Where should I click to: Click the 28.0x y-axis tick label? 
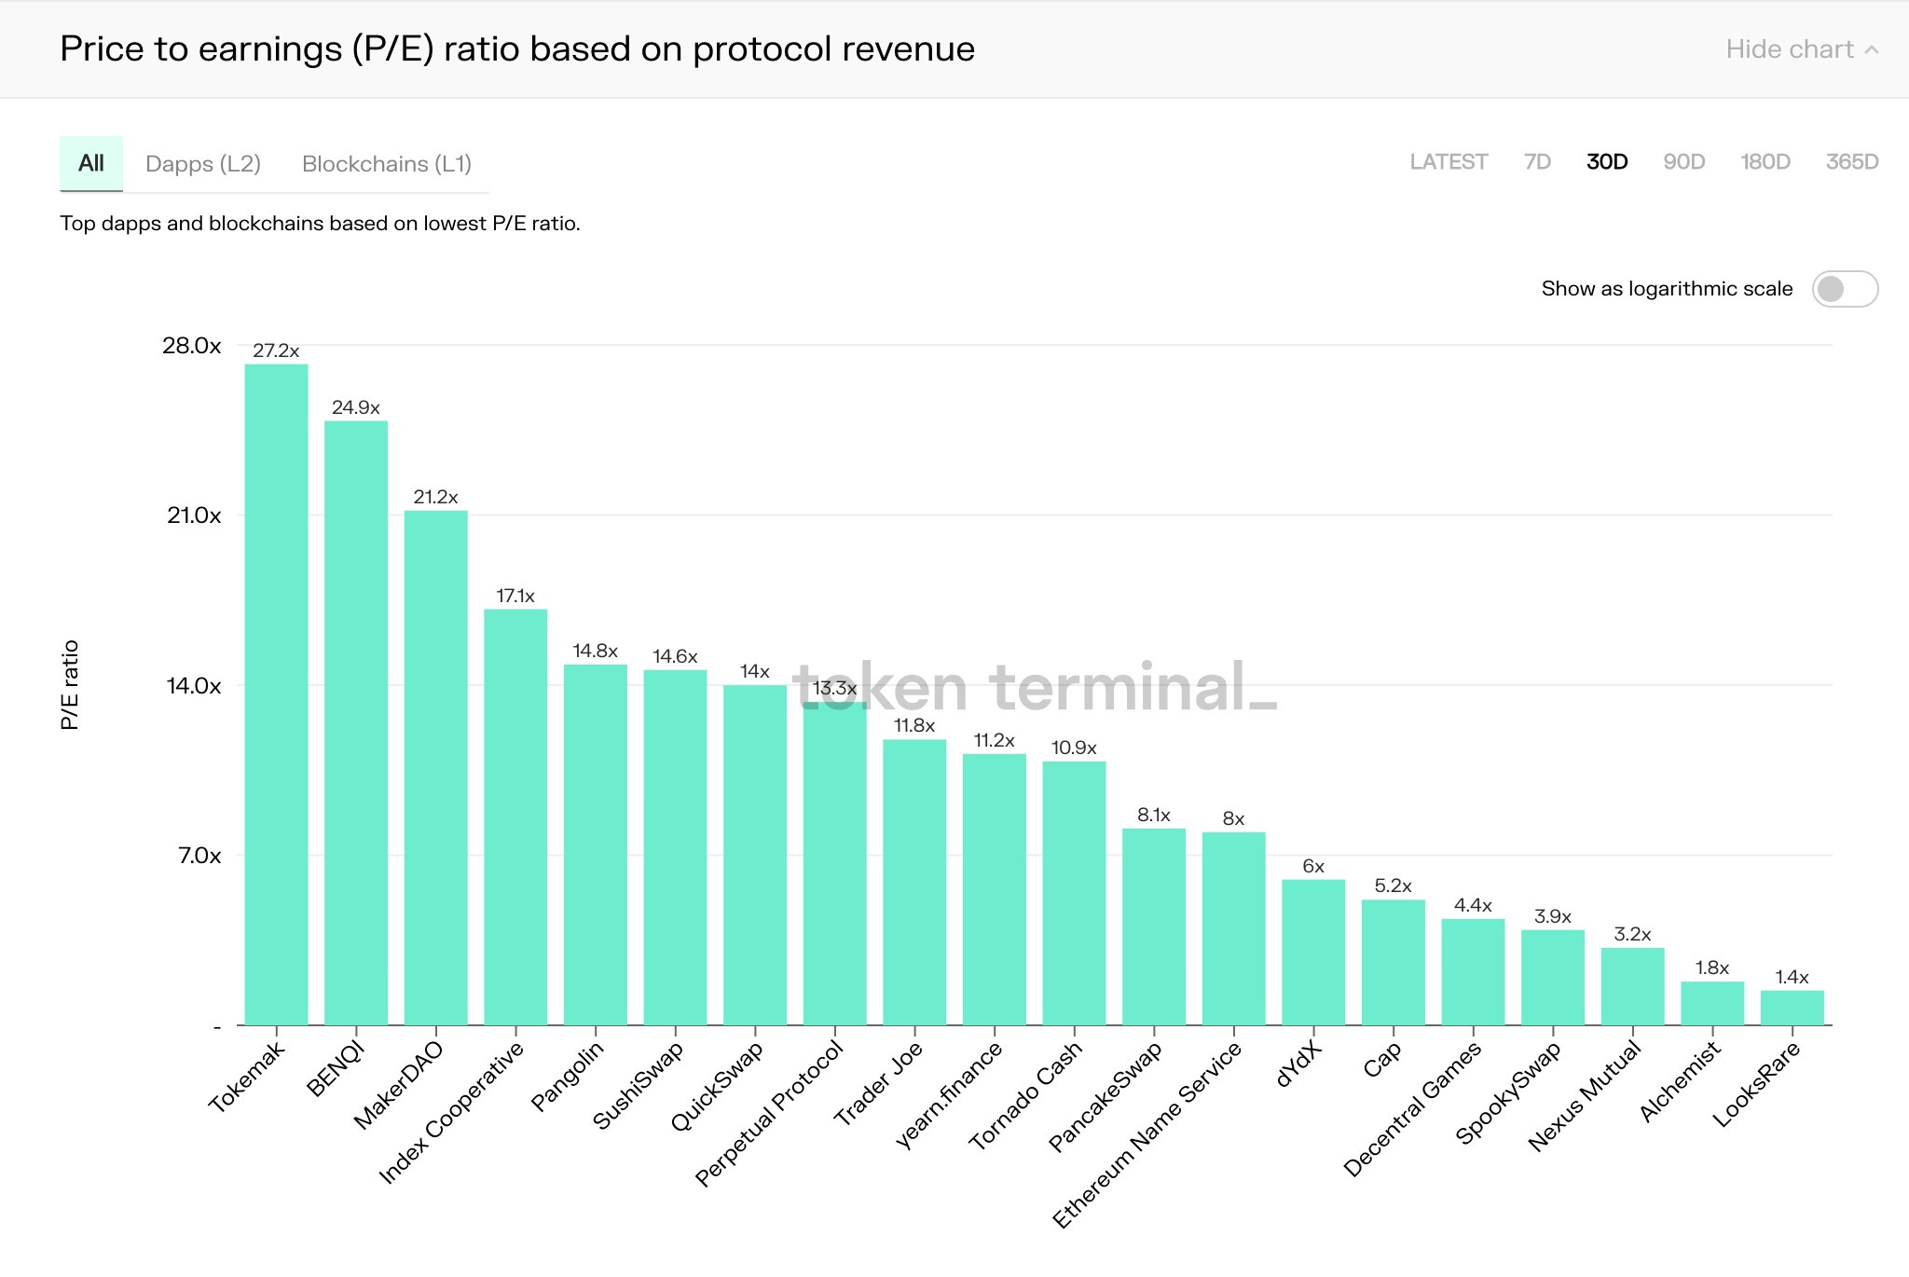[x=191, y=346]
